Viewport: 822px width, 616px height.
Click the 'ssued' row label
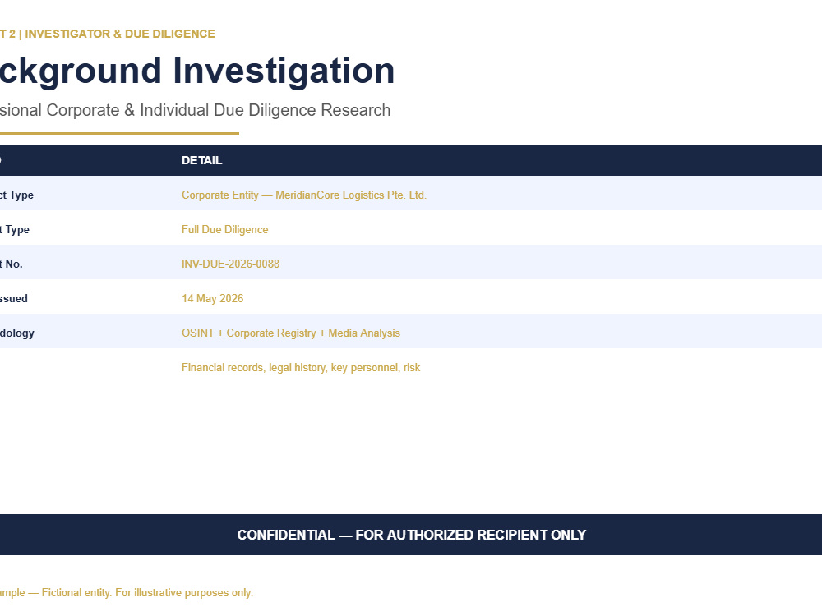point(14,299)
